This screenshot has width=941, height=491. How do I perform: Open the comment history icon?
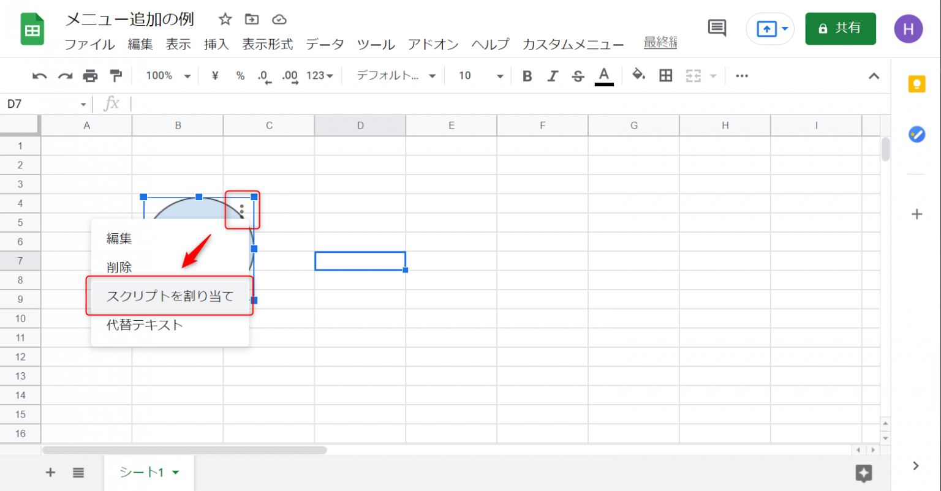pyautogui.click(x=717, y=28)
